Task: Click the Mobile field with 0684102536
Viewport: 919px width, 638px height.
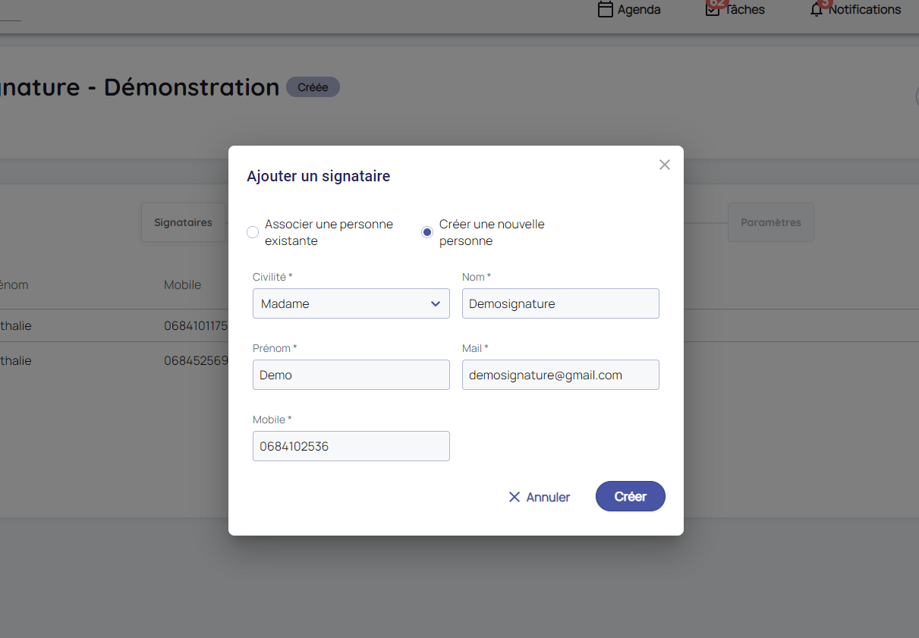Action: click(x=351, y=446)
